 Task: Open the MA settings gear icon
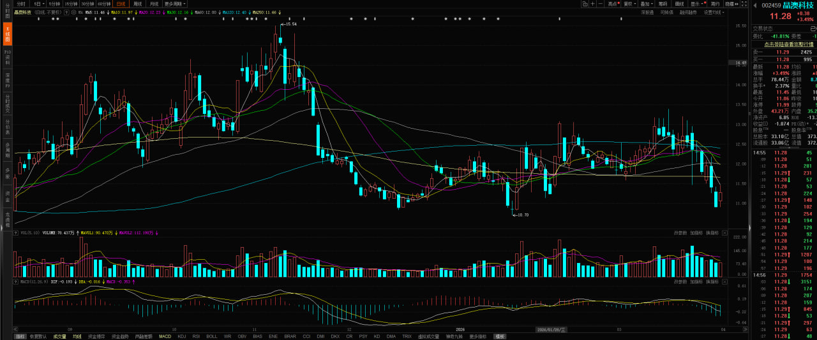click(x=73, y=12)
